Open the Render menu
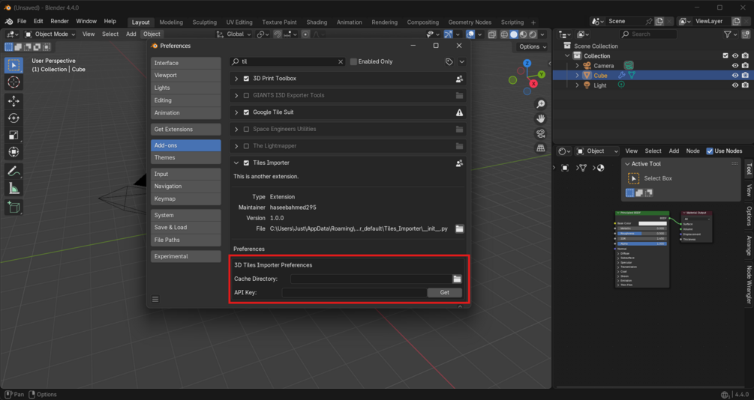The height and width of the screenshot is (400, 754). tap(59, 22)
